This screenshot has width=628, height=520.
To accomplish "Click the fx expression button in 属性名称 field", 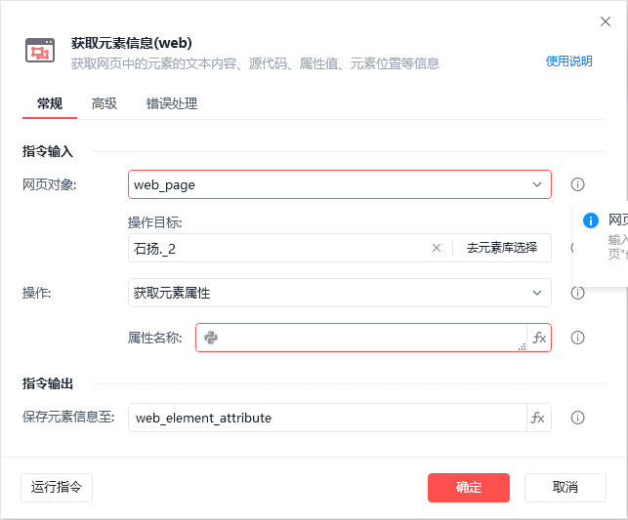I will 539,338.
